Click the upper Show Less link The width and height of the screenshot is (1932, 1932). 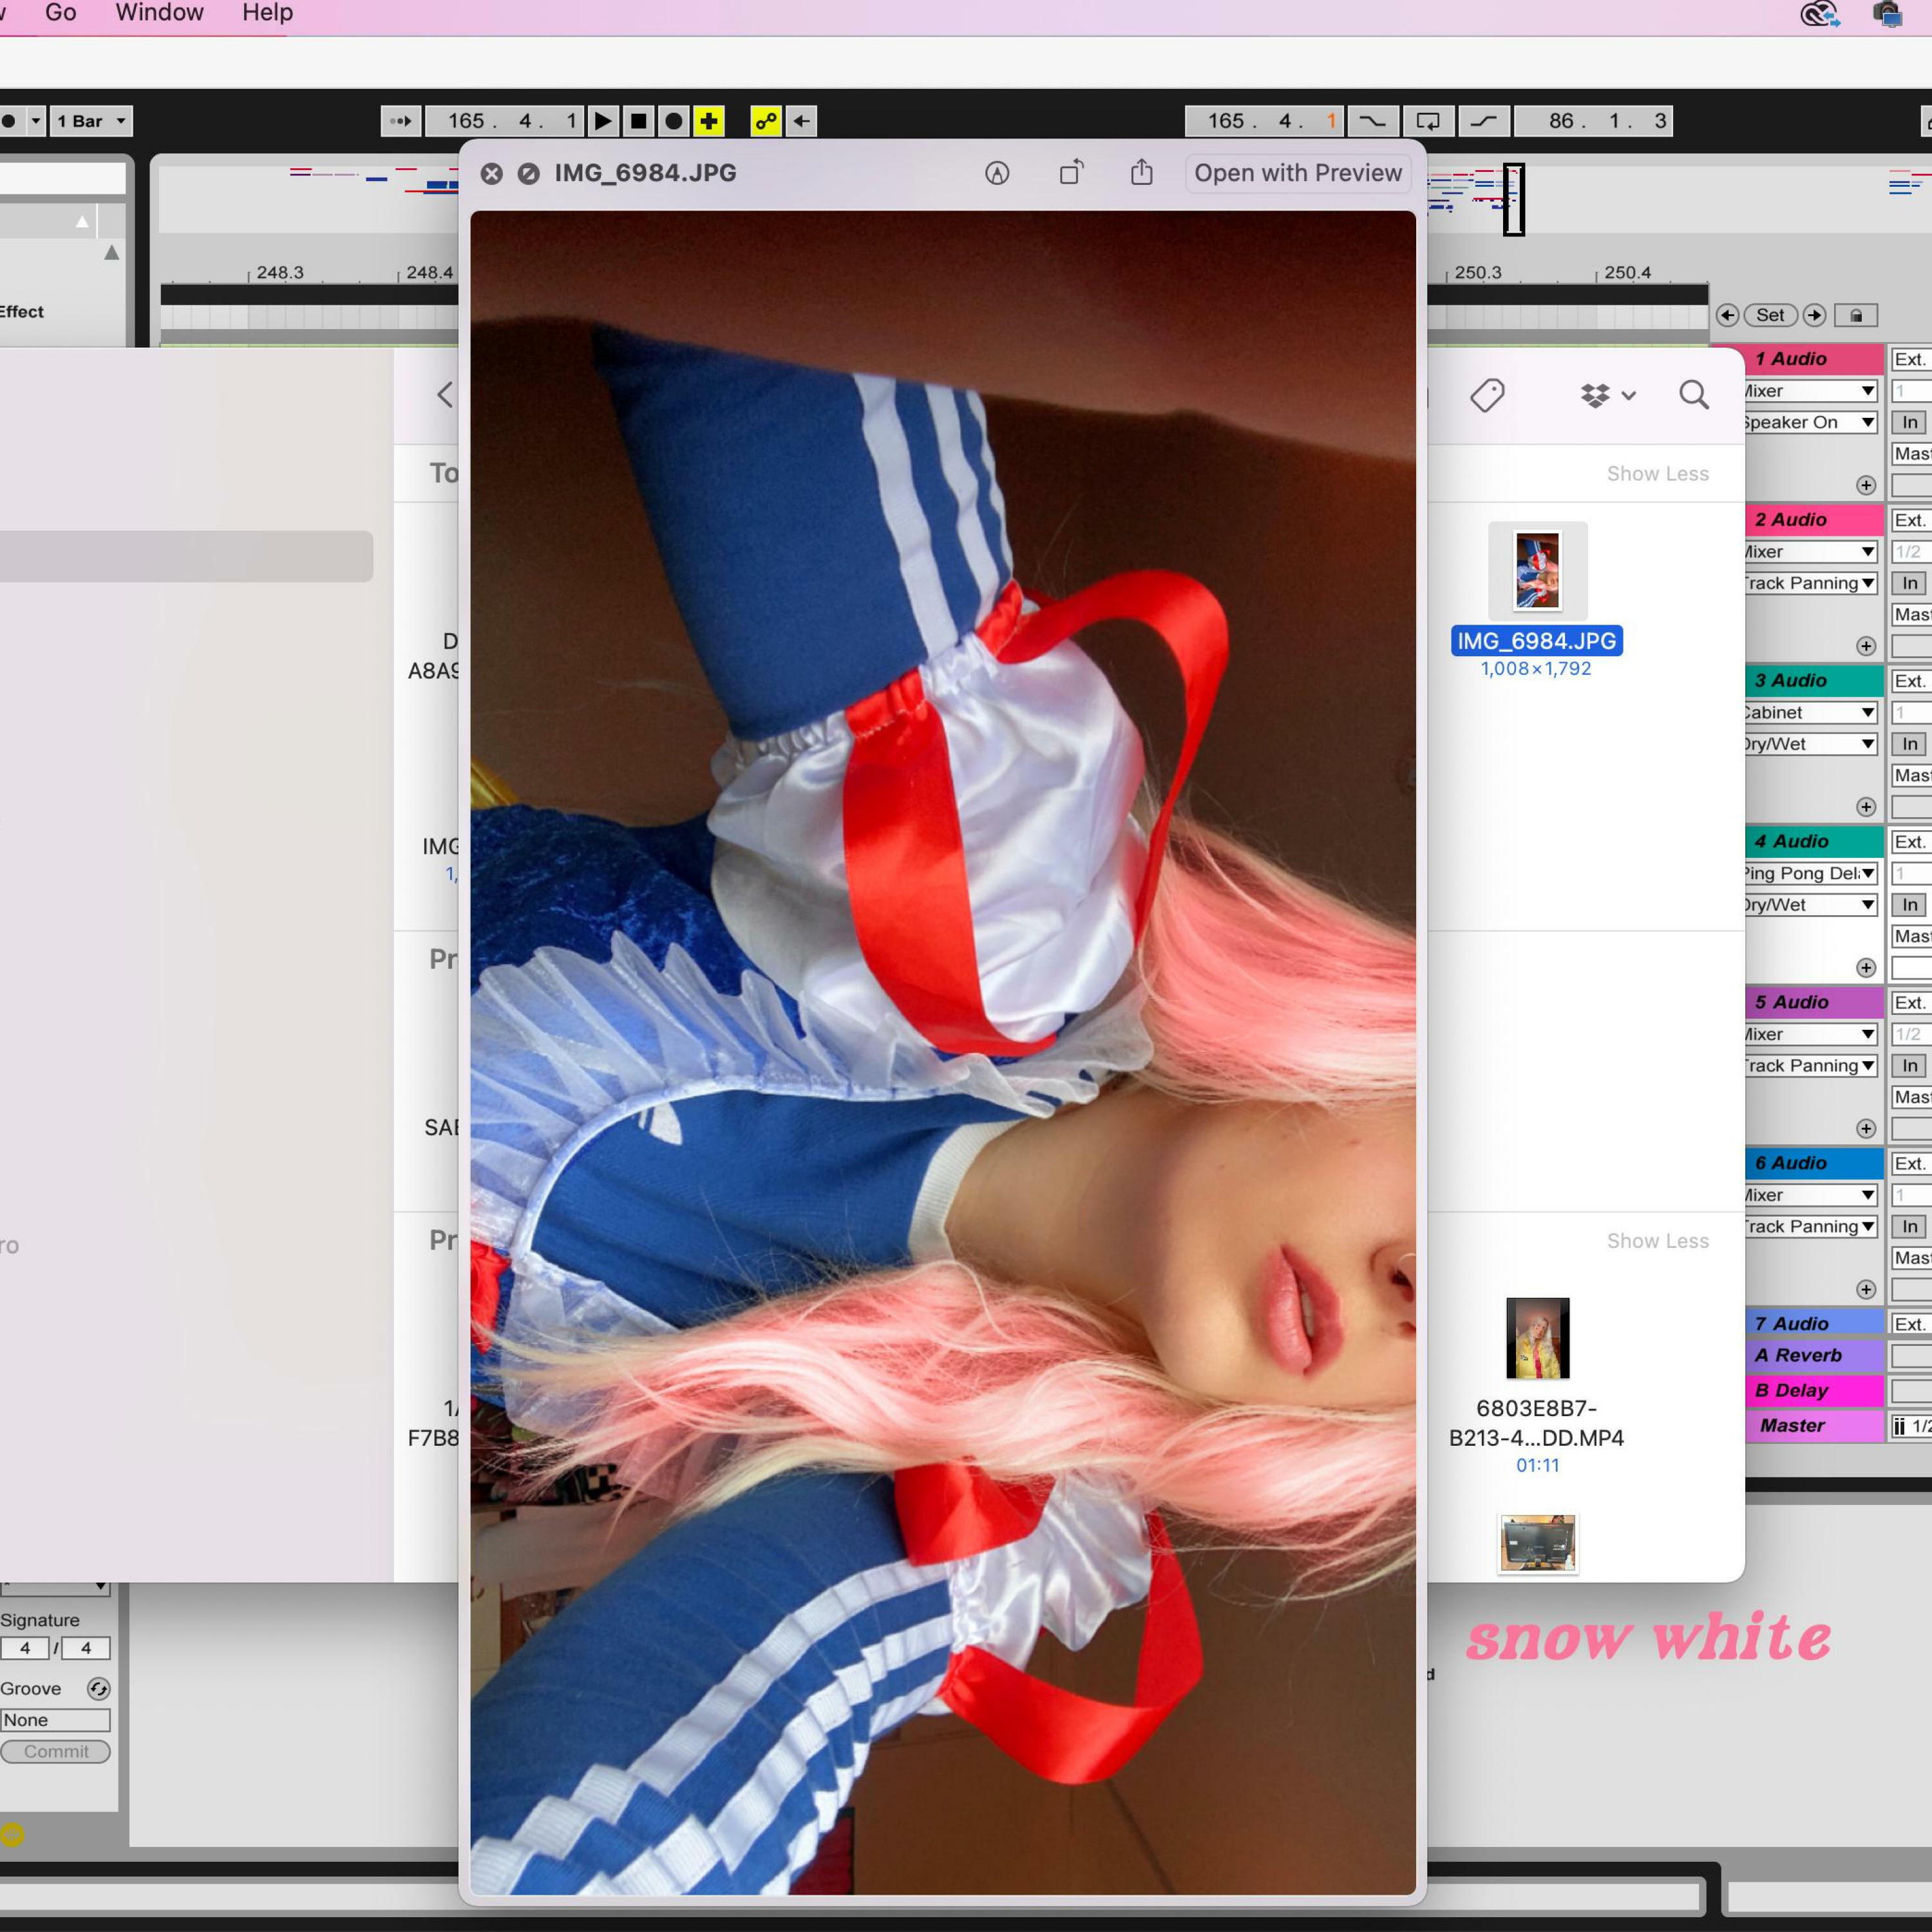(1658, 474)
